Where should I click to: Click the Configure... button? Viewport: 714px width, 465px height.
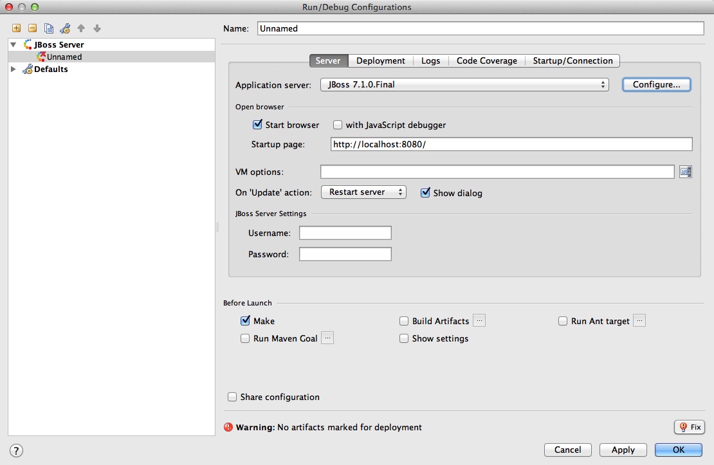(656, 84)
